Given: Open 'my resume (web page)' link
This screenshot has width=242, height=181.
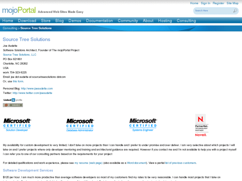Looking at the screenshot, I should (89, 163).
